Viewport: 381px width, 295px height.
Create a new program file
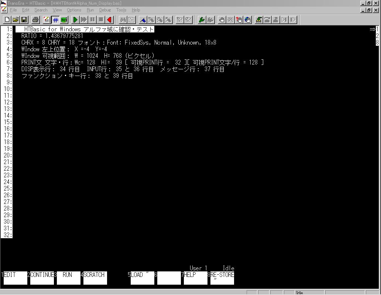coord(7,20)
